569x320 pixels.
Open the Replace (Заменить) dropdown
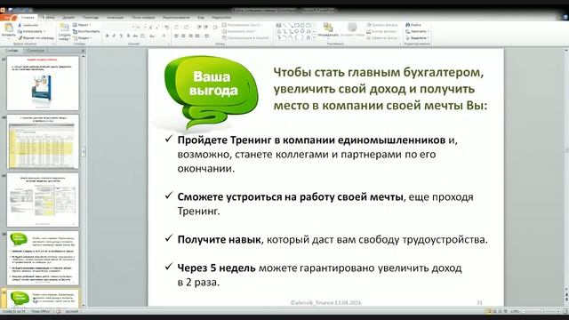pos(418,32)
